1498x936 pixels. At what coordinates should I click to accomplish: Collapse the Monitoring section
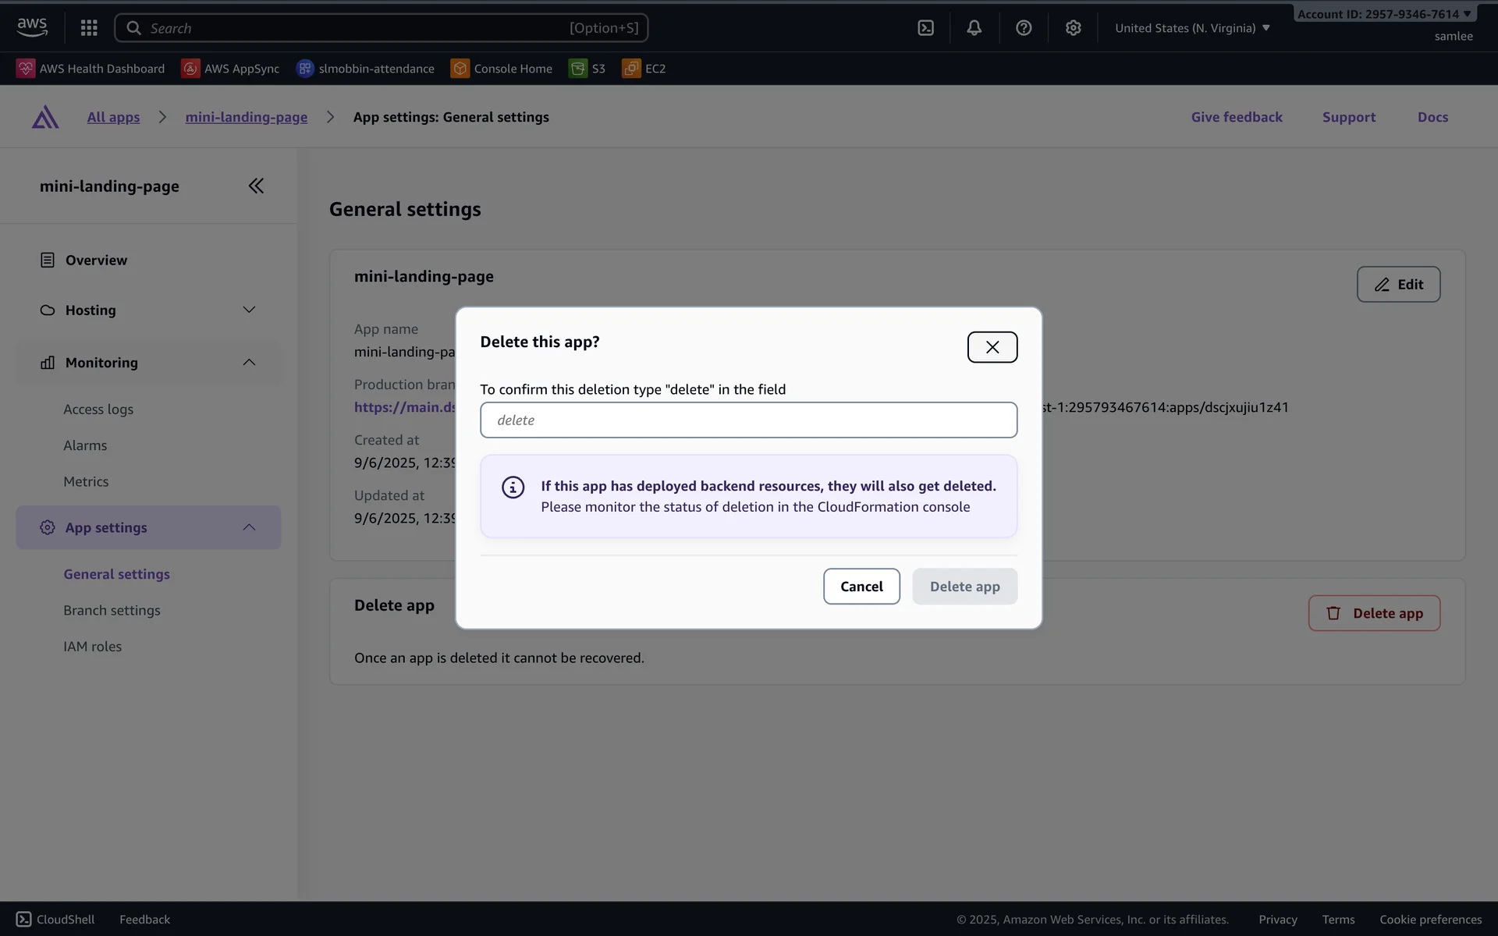tap(249, 362)
